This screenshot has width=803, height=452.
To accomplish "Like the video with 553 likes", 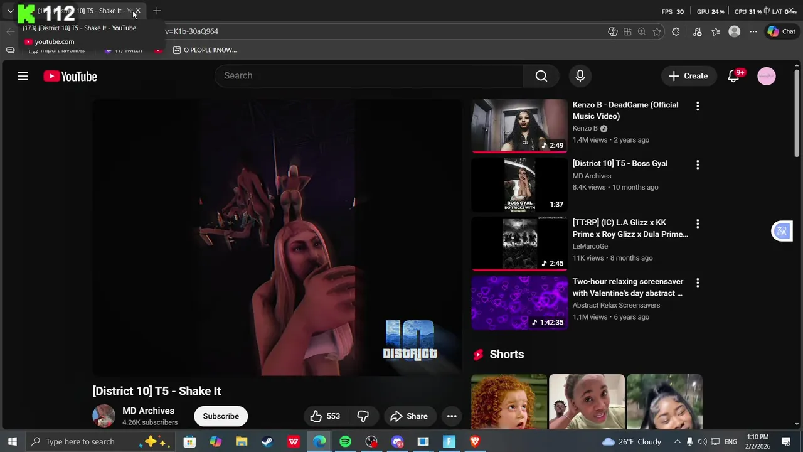I will point(325,416).
